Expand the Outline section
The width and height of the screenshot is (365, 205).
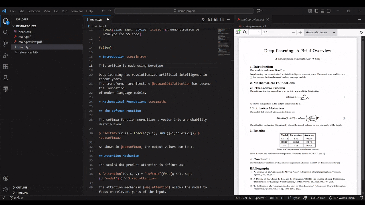coord(22,187)
